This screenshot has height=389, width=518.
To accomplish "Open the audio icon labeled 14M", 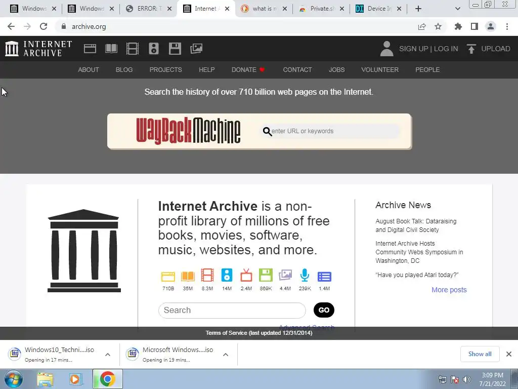I will 227,275.
